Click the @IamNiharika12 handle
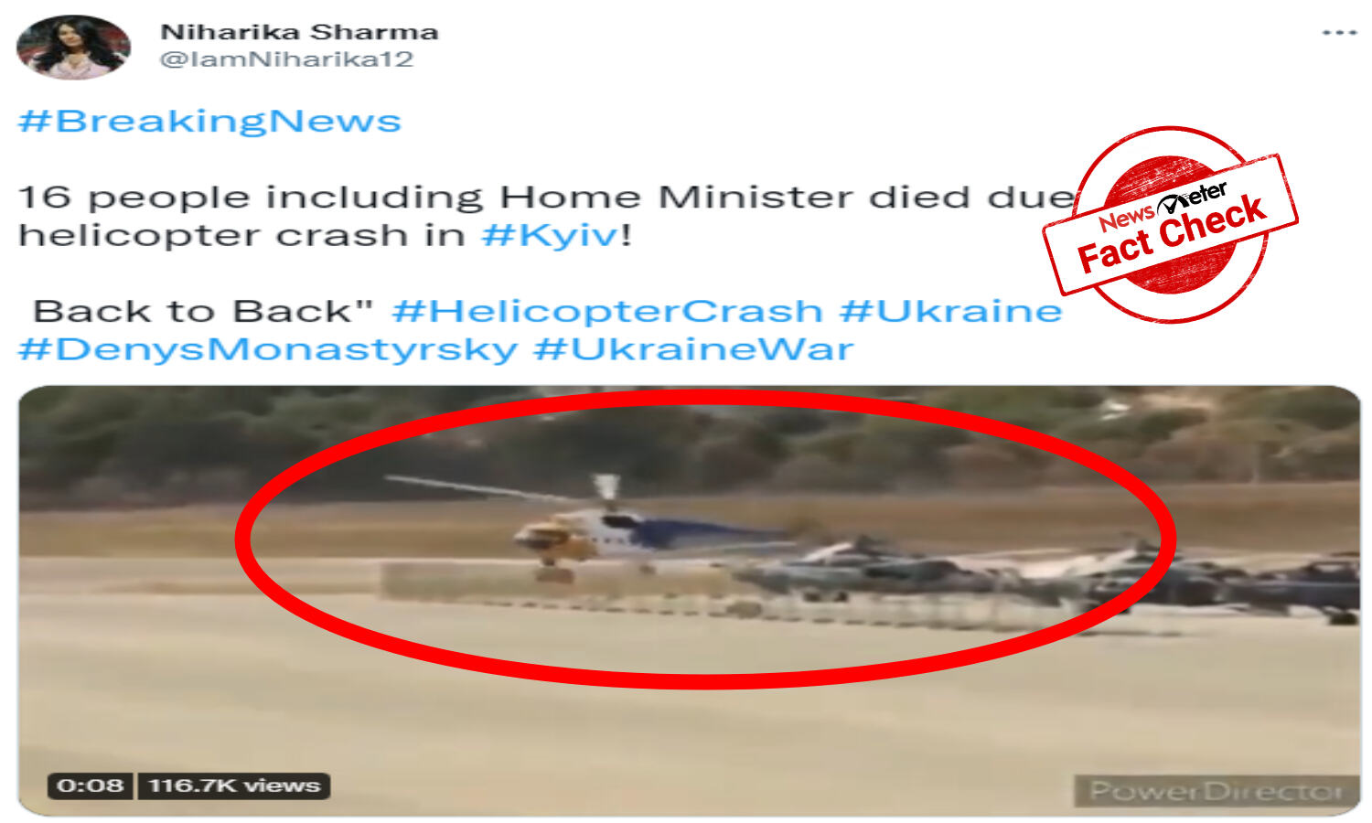The image size is (1372, 823). [287, 59]
